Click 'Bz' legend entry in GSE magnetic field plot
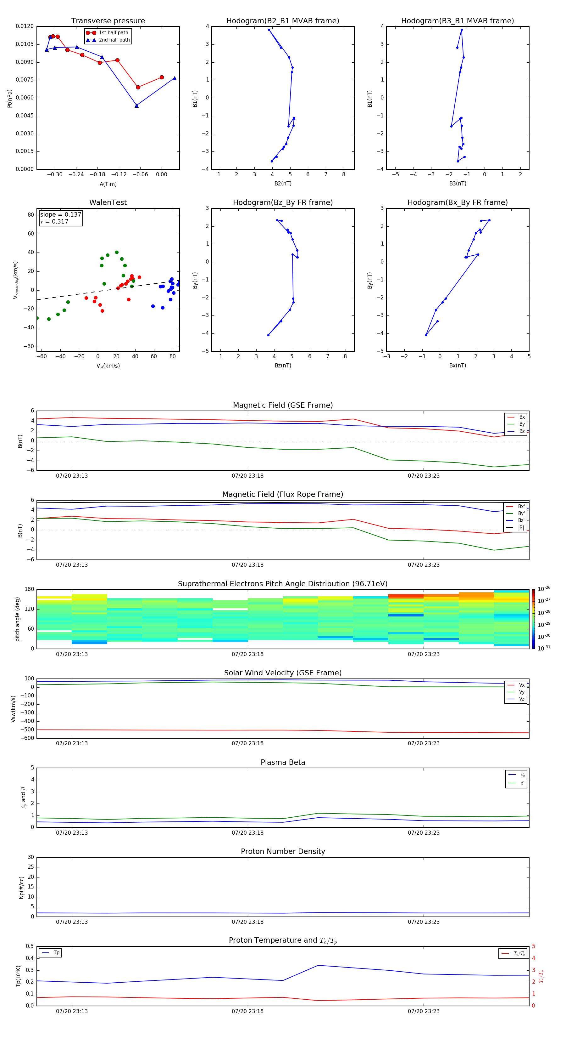Screen dimensions: 566x1039 tap(516, 431)
